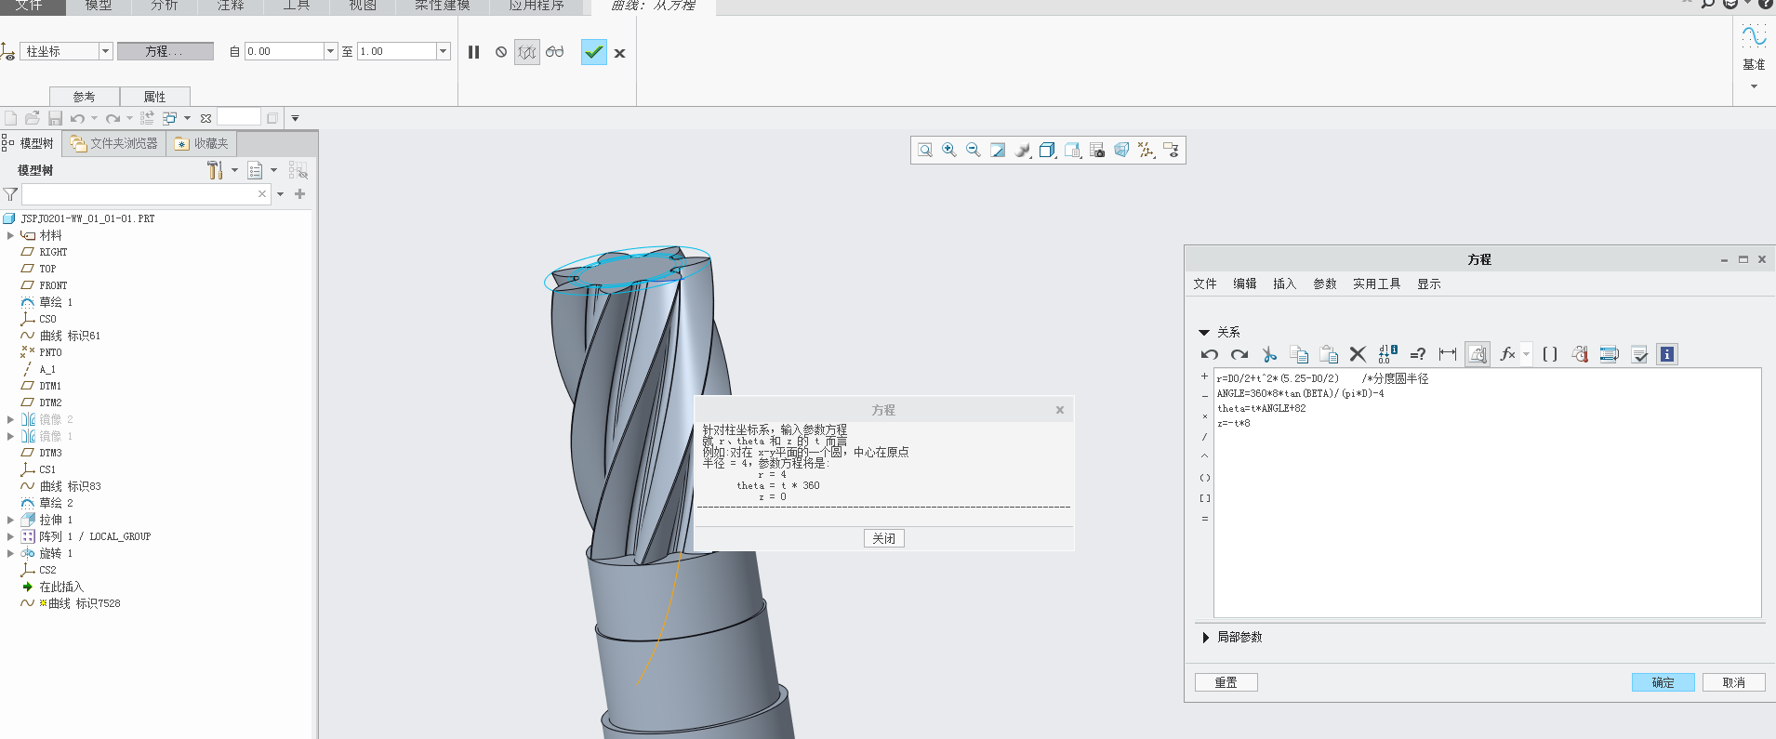Click the Zoom Out magnifier icon
This screenshot has height=739, width=1776.
974,150
